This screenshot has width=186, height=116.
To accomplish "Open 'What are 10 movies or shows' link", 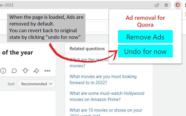I will (x=106, y=113).
